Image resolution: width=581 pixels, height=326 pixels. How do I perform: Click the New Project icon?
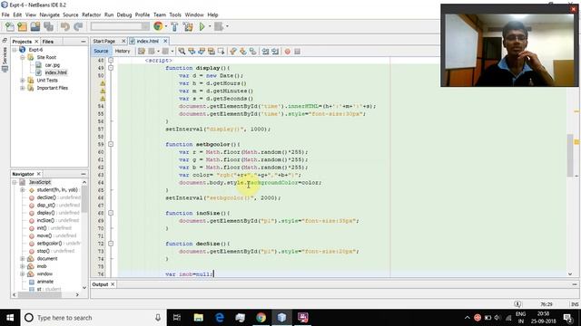click(x=22, y=26)
